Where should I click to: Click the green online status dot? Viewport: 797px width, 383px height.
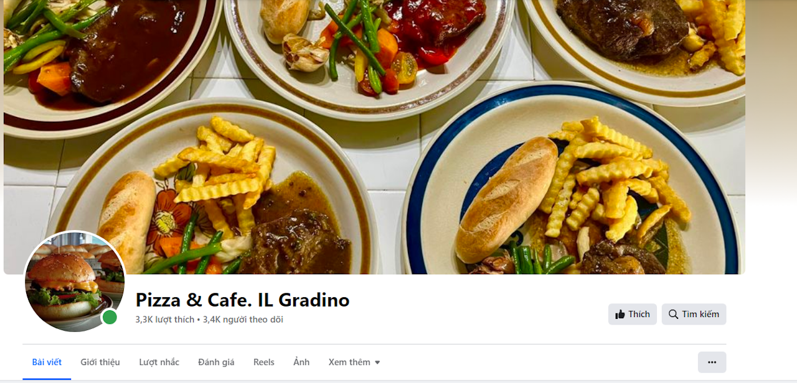coord(110,318)
